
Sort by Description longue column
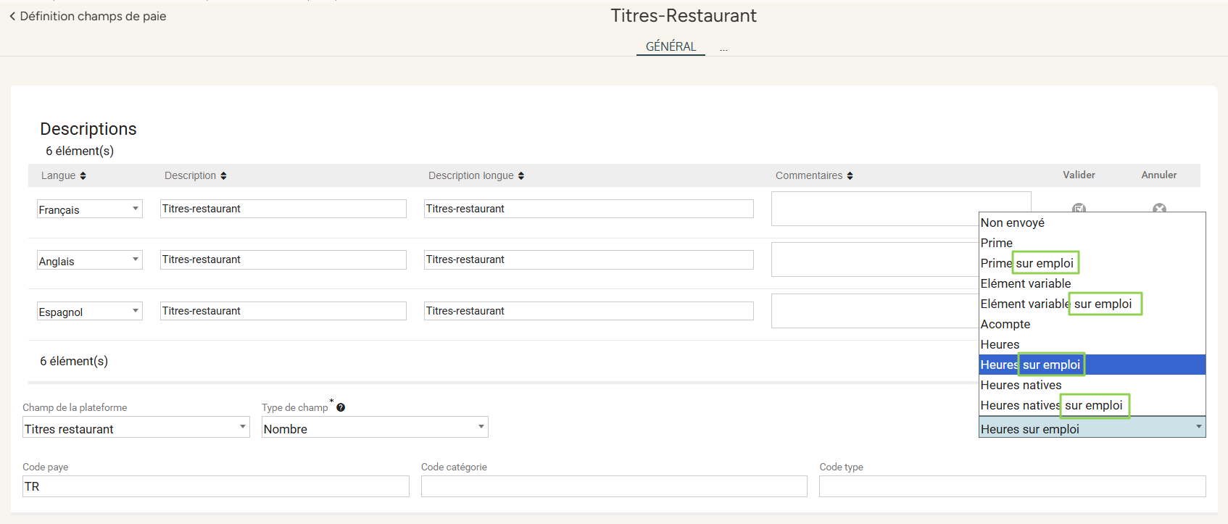(520, 175)
